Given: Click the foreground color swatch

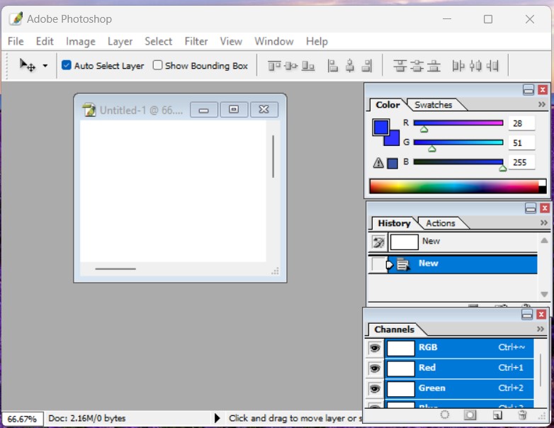Looking at the screenshot, I should (x=381, y=128).
